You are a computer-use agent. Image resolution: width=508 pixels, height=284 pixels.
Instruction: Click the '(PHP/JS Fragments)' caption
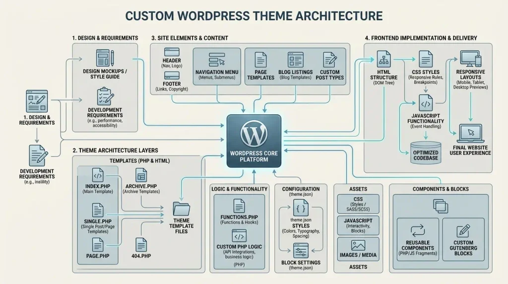(418, 254)
